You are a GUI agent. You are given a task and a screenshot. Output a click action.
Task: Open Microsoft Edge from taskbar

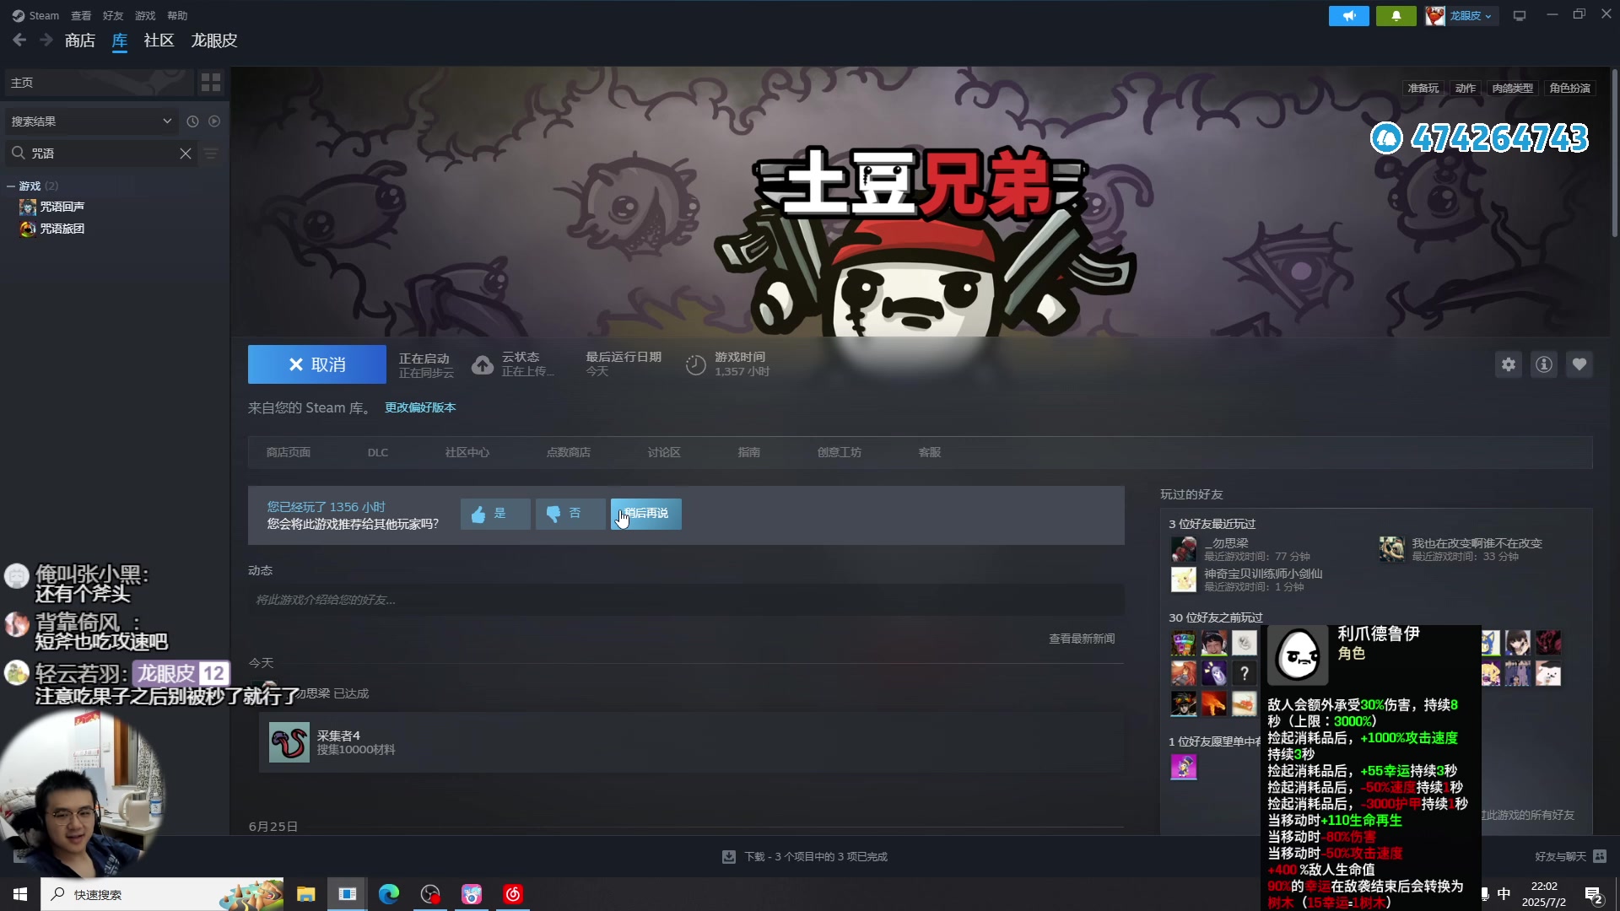click(388, 894)
